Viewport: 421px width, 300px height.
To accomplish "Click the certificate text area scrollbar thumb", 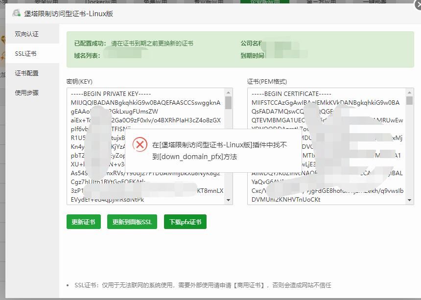I will [409, 101].
